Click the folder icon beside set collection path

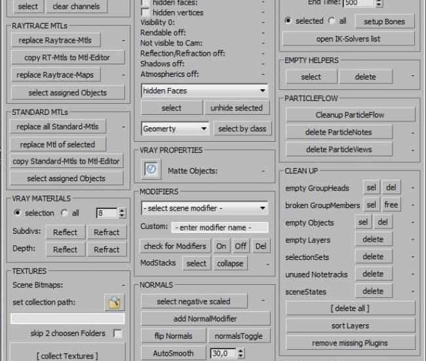[x=114, y=302]
